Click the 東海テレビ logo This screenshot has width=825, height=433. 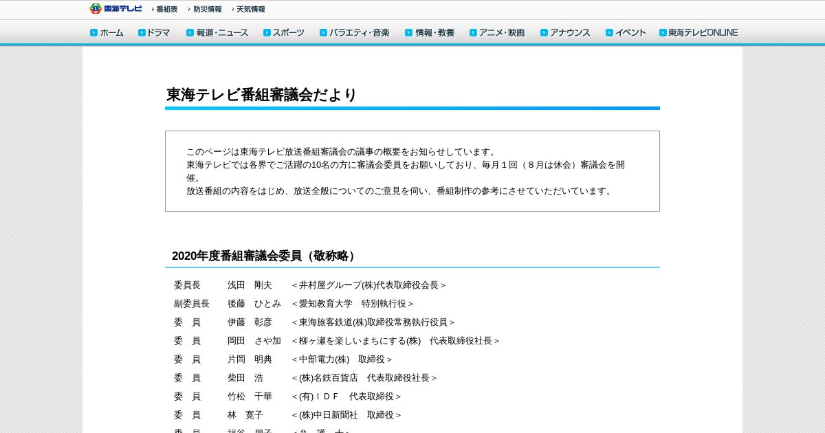(115, 9)
